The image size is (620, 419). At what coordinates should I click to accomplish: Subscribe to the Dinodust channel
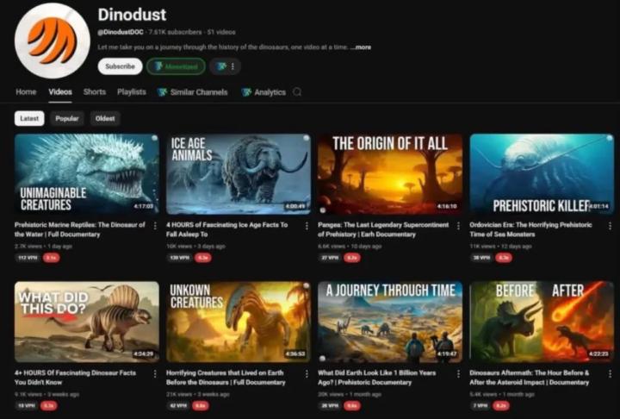tap(121, 66)
